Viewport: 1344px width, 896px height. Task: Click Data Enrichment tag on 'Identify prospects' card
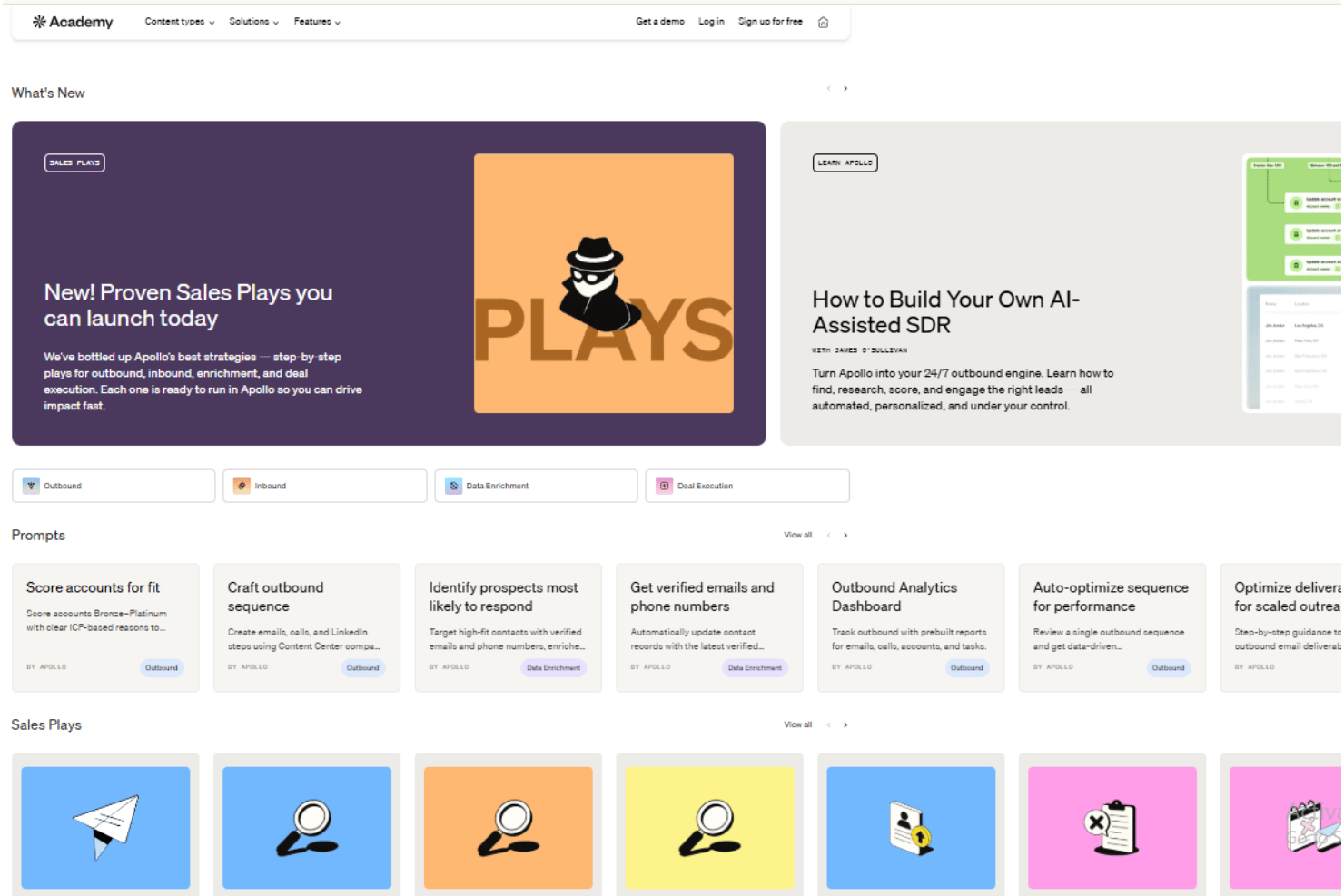pos(553,667)
